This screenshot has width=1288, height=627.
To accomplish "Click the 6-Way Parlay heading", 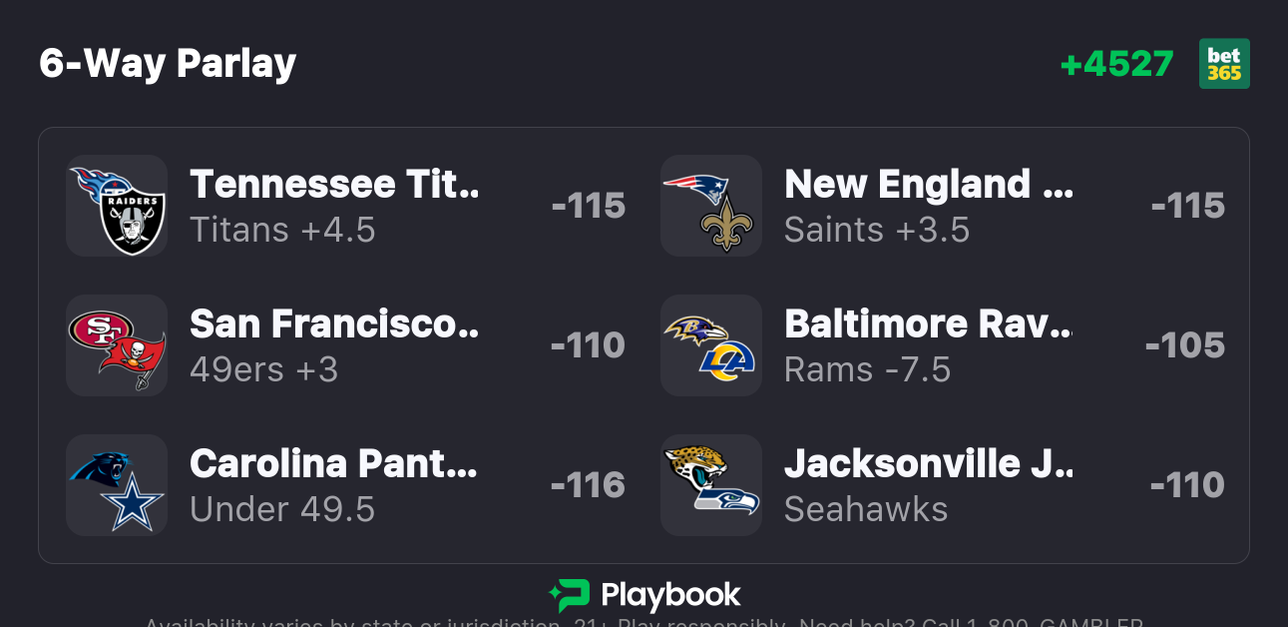I will tap(168, 64).
